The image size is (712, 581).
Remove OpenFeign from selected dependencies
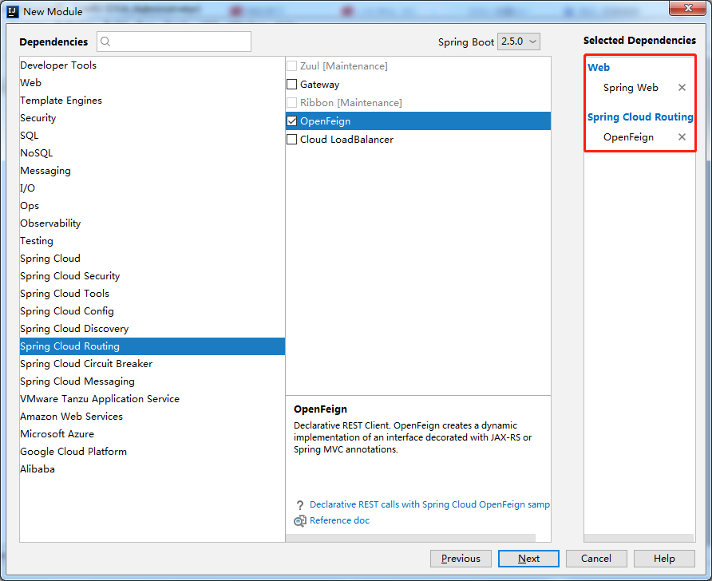(682, 137)
